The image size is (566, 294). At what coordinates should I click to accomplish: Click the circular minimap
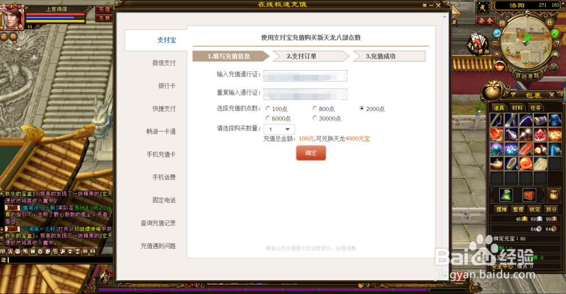pos(526,42)
